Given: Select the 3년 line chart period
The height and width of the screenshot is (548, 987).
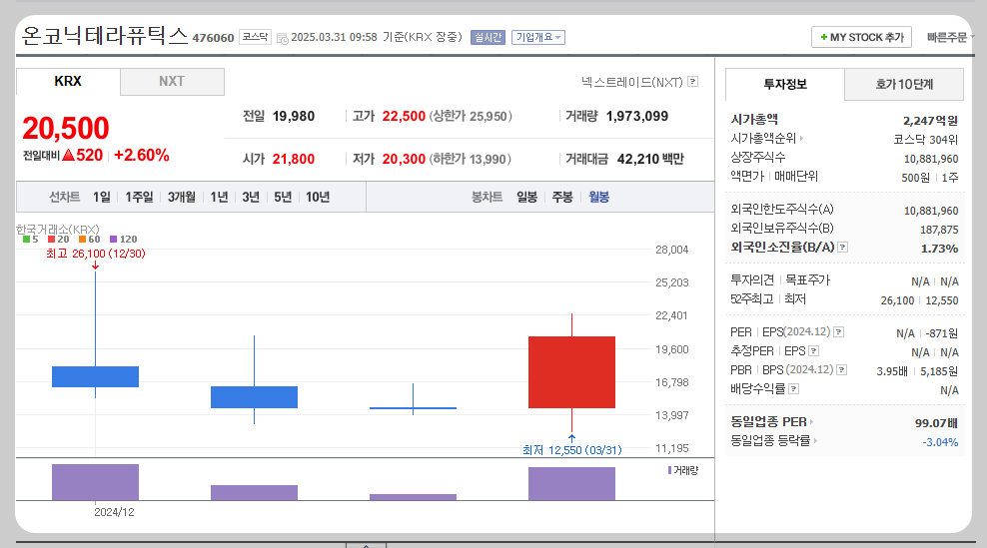Looking at the screenshot, I should coord(251,198).
